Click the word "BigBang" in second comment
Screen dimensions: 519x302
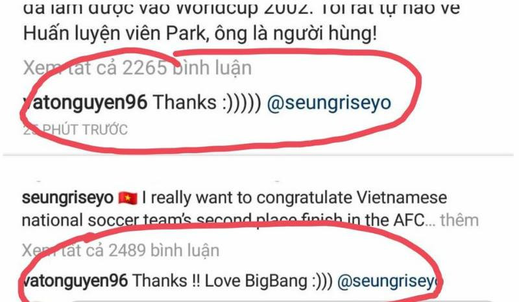tap(276, 281)
